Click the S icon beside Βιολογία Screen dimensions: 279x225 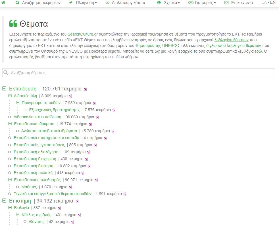click(59, 208)
